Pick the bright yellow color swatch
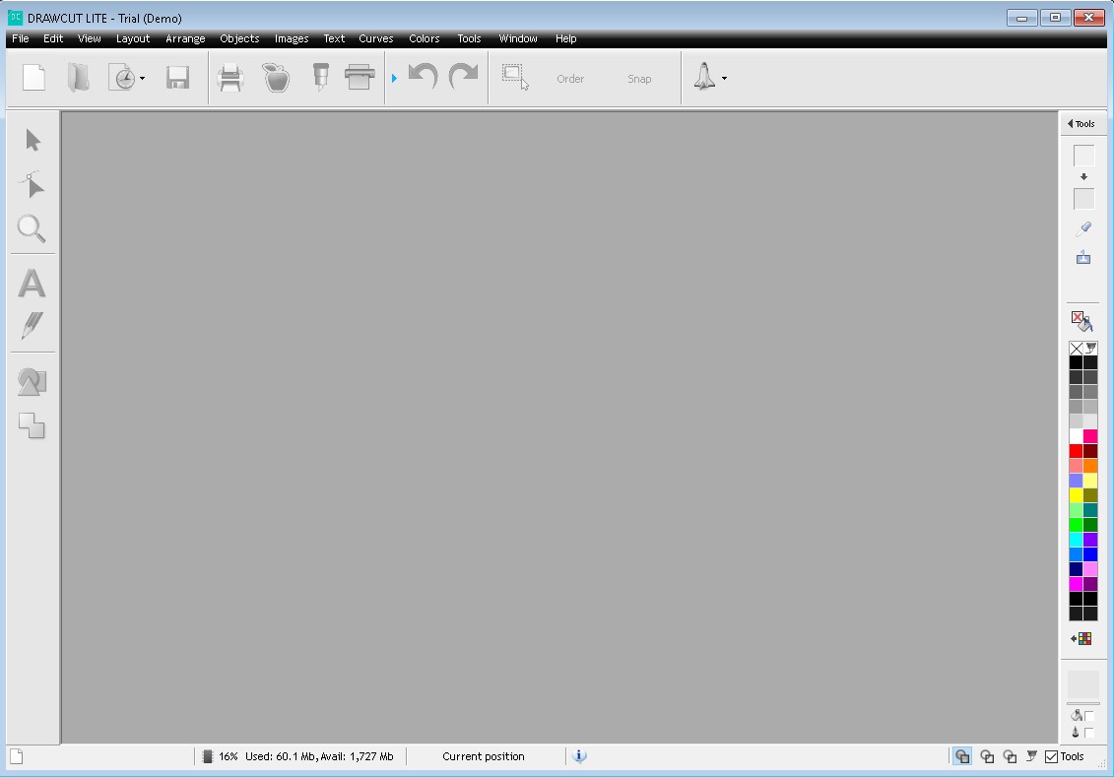1114x777 pixels. pos(1076,495)
